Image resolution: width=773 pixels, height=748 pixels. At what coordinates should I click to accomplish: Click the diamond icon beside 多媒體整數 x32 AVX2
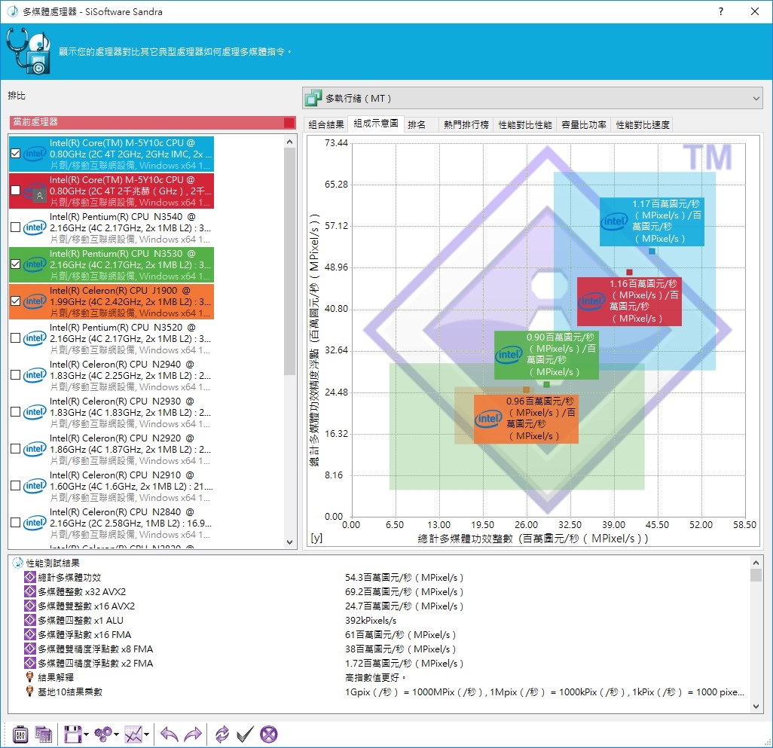(x=29, y=591)
